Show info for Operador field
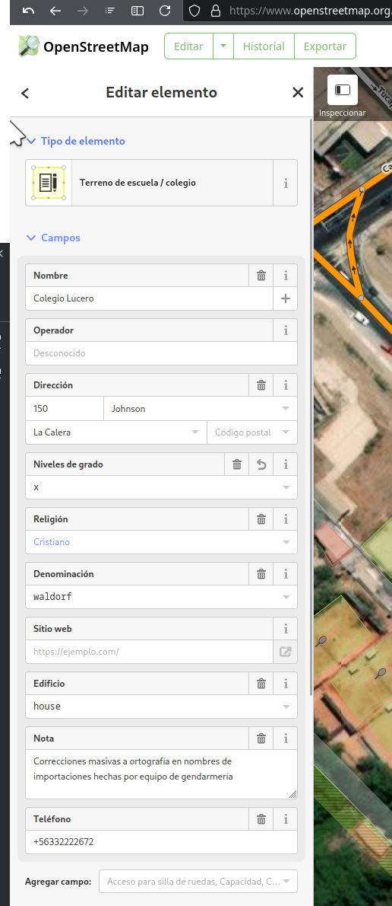392x906 pixels. click(286, 330)
